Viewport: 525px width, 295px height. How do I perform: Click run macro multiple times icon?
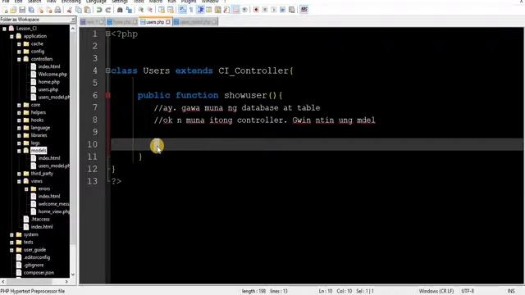[283, 10]
